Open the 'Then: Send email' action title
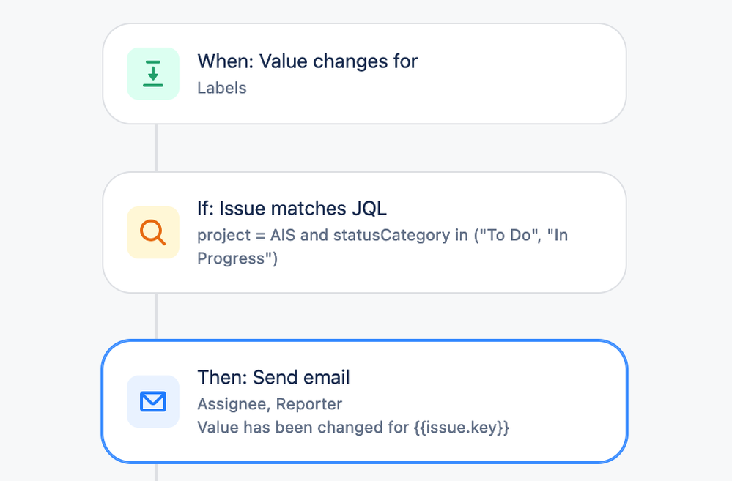 (x=273, y=378)
